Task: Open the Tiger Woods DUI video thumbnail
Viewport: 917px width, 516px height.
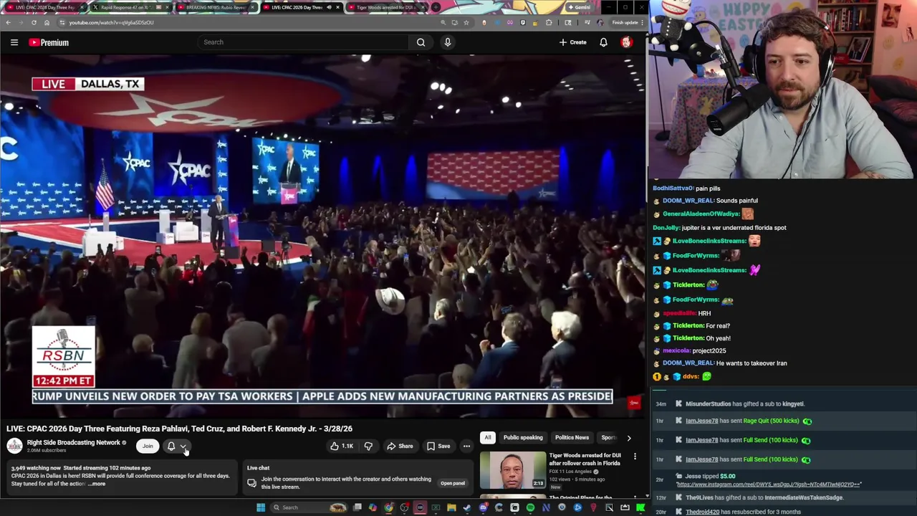Action: click(x=513, y=470)
